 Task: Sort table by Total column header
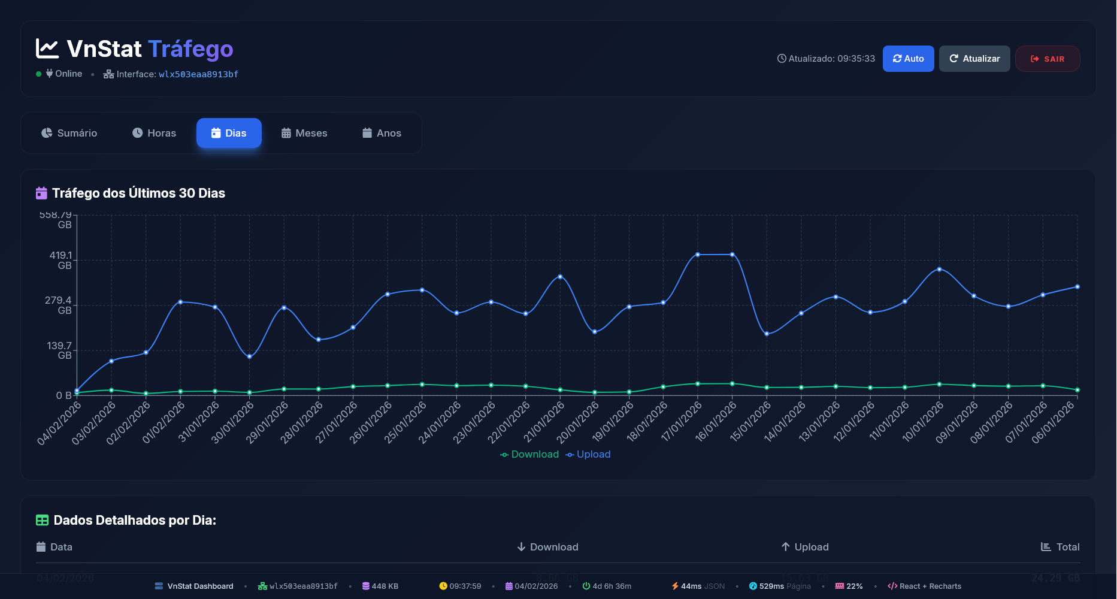point(1060,547)
